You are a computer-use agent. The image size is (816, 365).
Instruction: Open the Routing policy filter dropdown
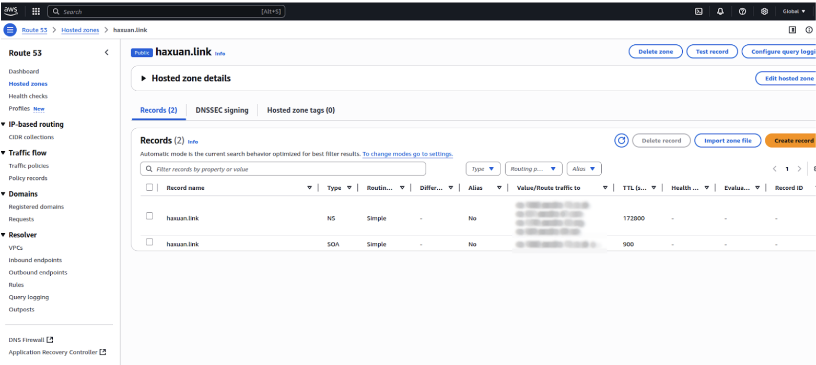tap(533, 169)
